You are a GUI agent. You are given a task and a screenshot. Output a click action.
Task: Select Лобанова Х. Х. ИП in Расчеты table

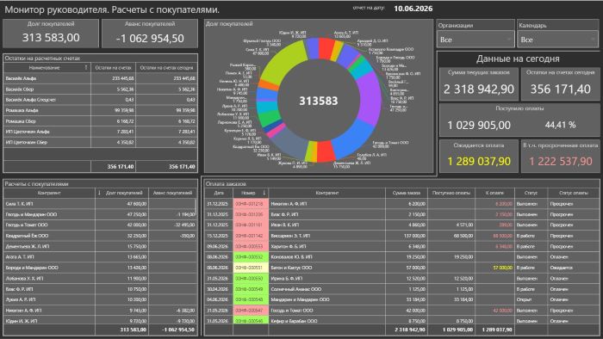(101, 278)
